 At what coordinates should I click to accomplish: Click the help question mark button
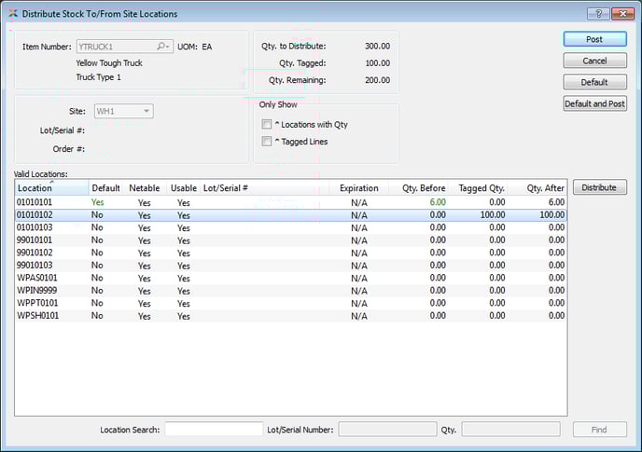click(597, 14)
